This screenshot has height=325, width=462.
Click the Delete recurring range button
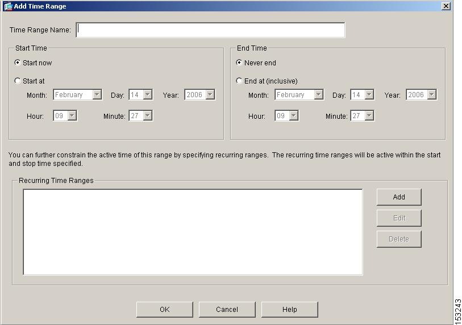coord(399,239)
